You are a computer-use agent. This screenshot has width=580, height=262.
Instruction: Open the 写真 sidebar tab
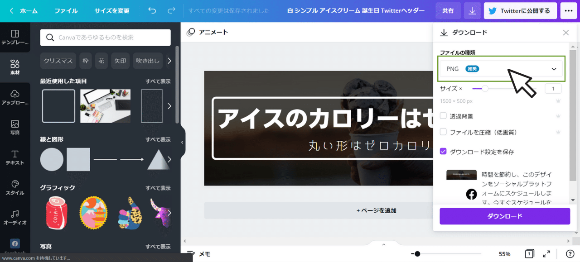(x=15, y=128)
